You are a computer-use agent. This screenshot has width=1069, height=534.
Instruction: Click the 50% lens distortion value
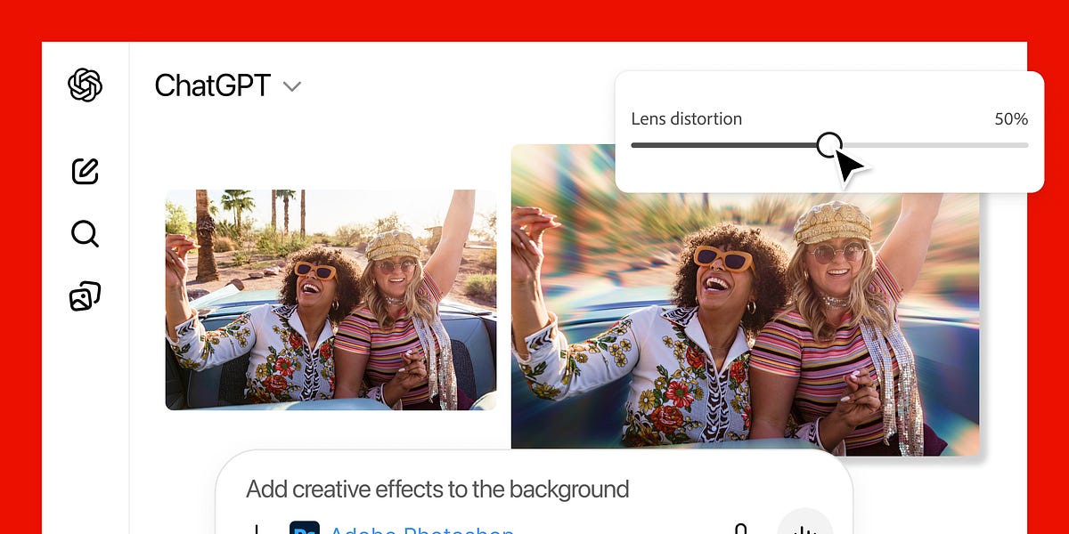[x=1011, y=118]
